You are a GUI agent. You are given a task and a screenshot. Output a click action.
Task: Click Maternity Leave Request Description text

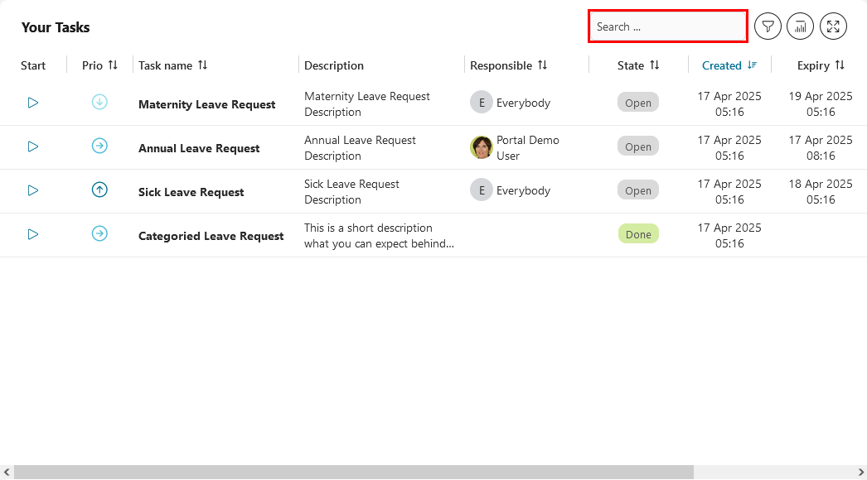tap(366, 103)
